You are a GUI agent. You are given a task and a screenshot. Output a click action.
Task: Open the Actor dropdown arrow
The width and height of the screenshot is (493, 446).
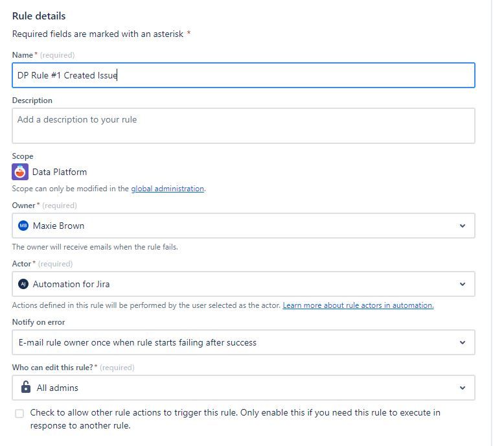462,284
